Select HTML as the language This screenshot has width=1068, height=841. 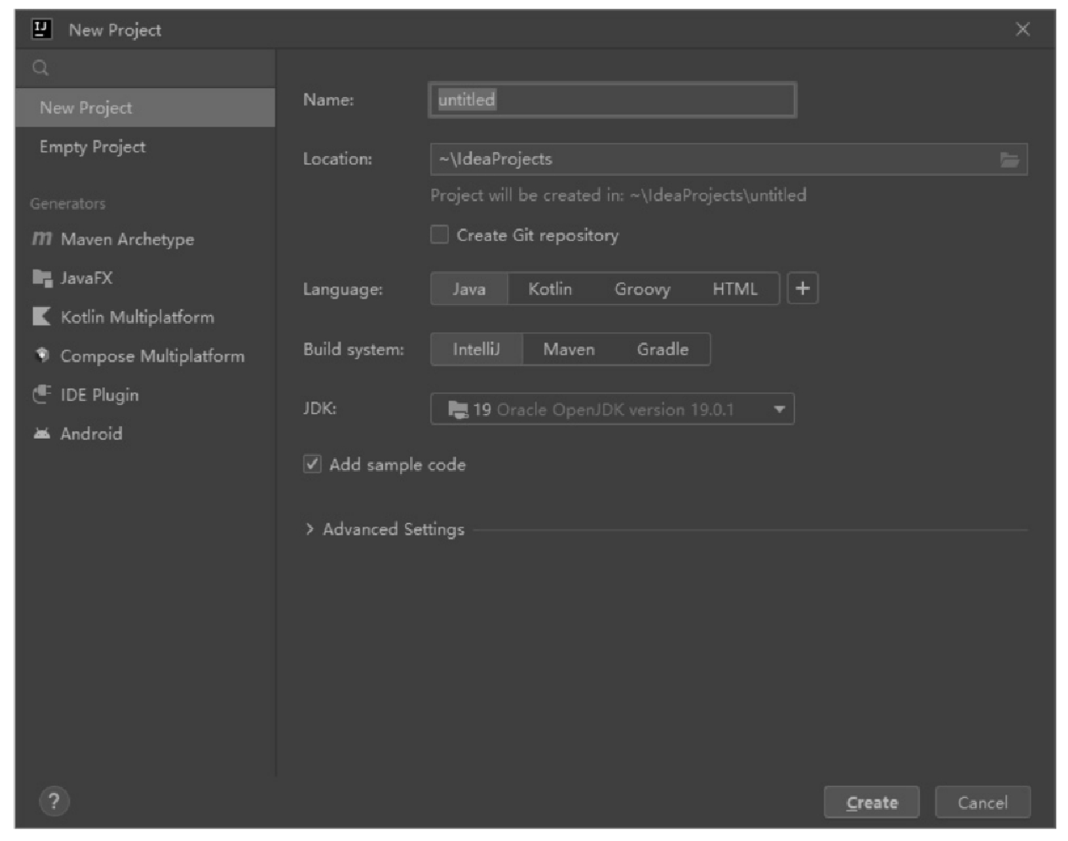point(735,289)
